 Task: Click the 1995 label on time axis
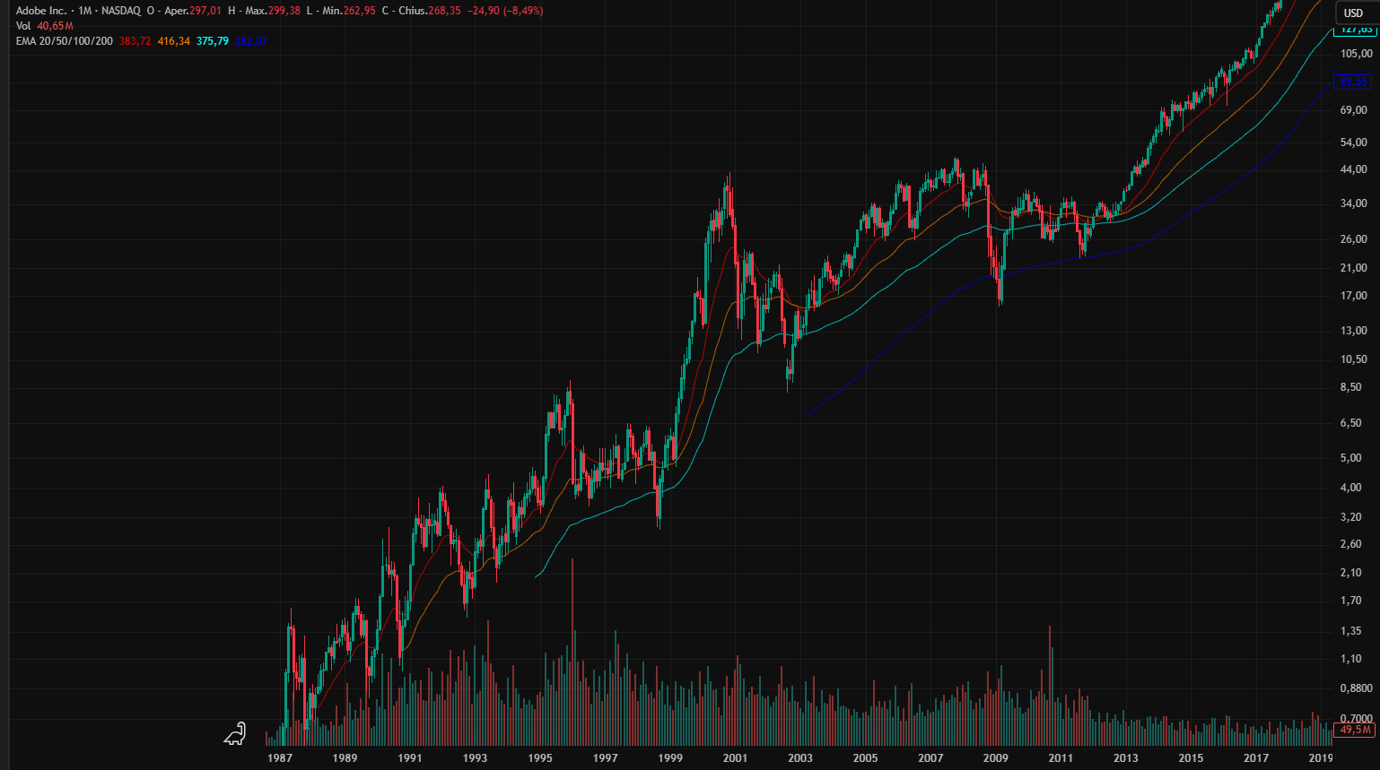(540, 757)
